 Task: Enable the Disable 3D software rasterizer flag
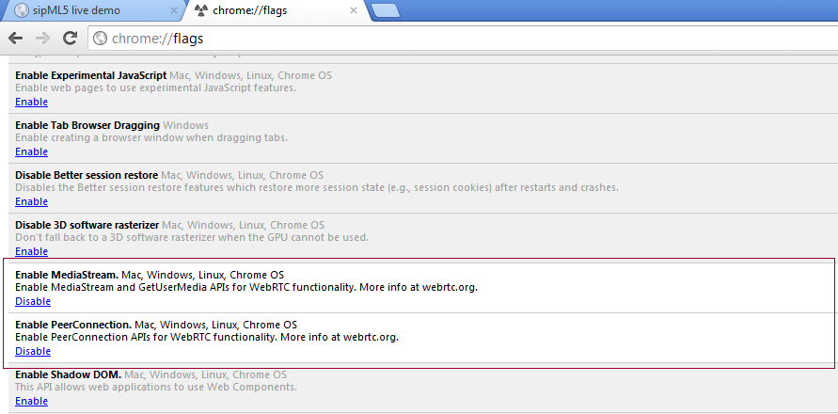(x=31, y=251)
